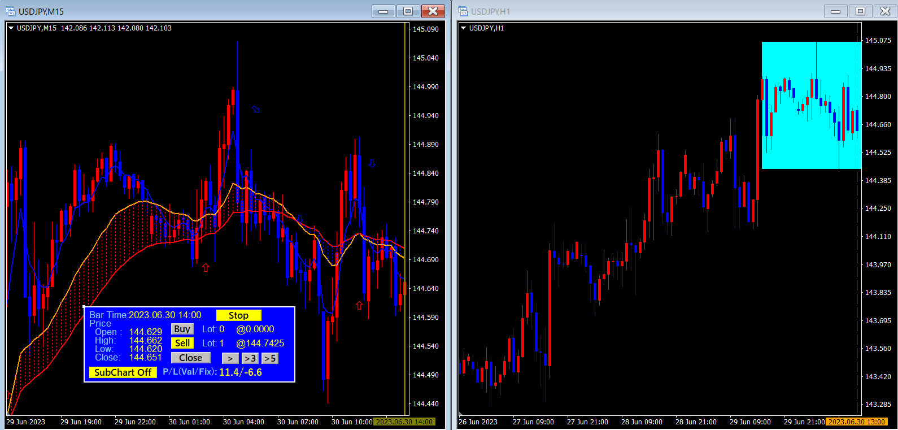Close the USDJPY,H1 chart window

885,11
